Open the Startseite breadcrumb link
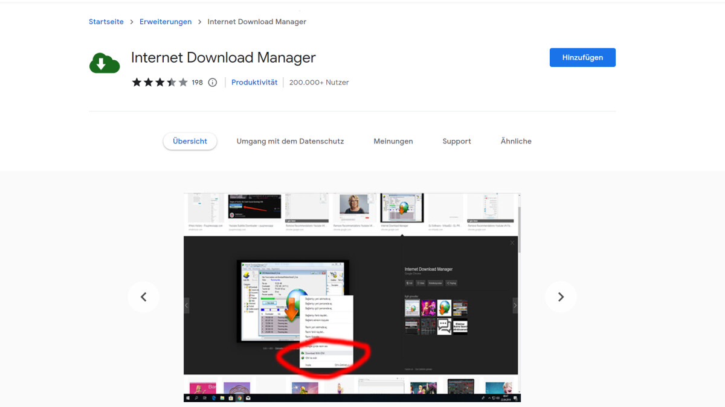The image size is (725, 407). coord(106,22)
